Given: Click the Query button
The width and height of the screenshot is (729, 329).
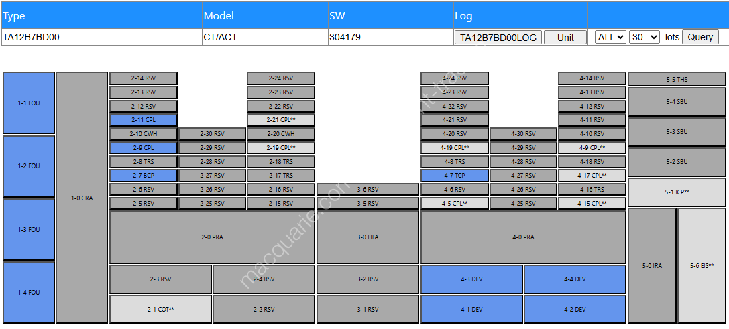Looking at the screenshot, I should tap(700, 37).
